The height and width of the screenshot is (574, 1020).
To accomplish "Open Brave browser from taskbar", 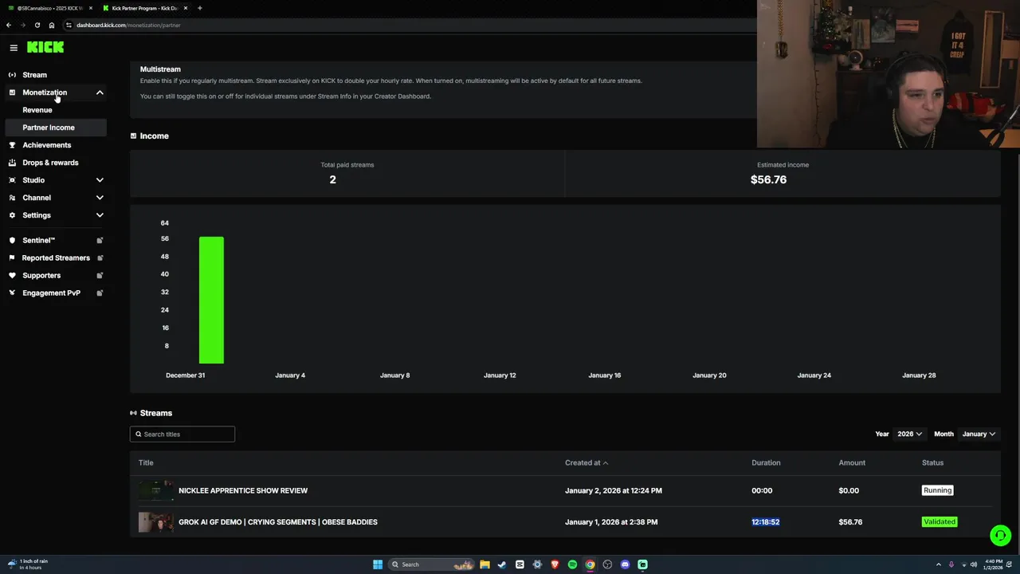I will [555, 564].
